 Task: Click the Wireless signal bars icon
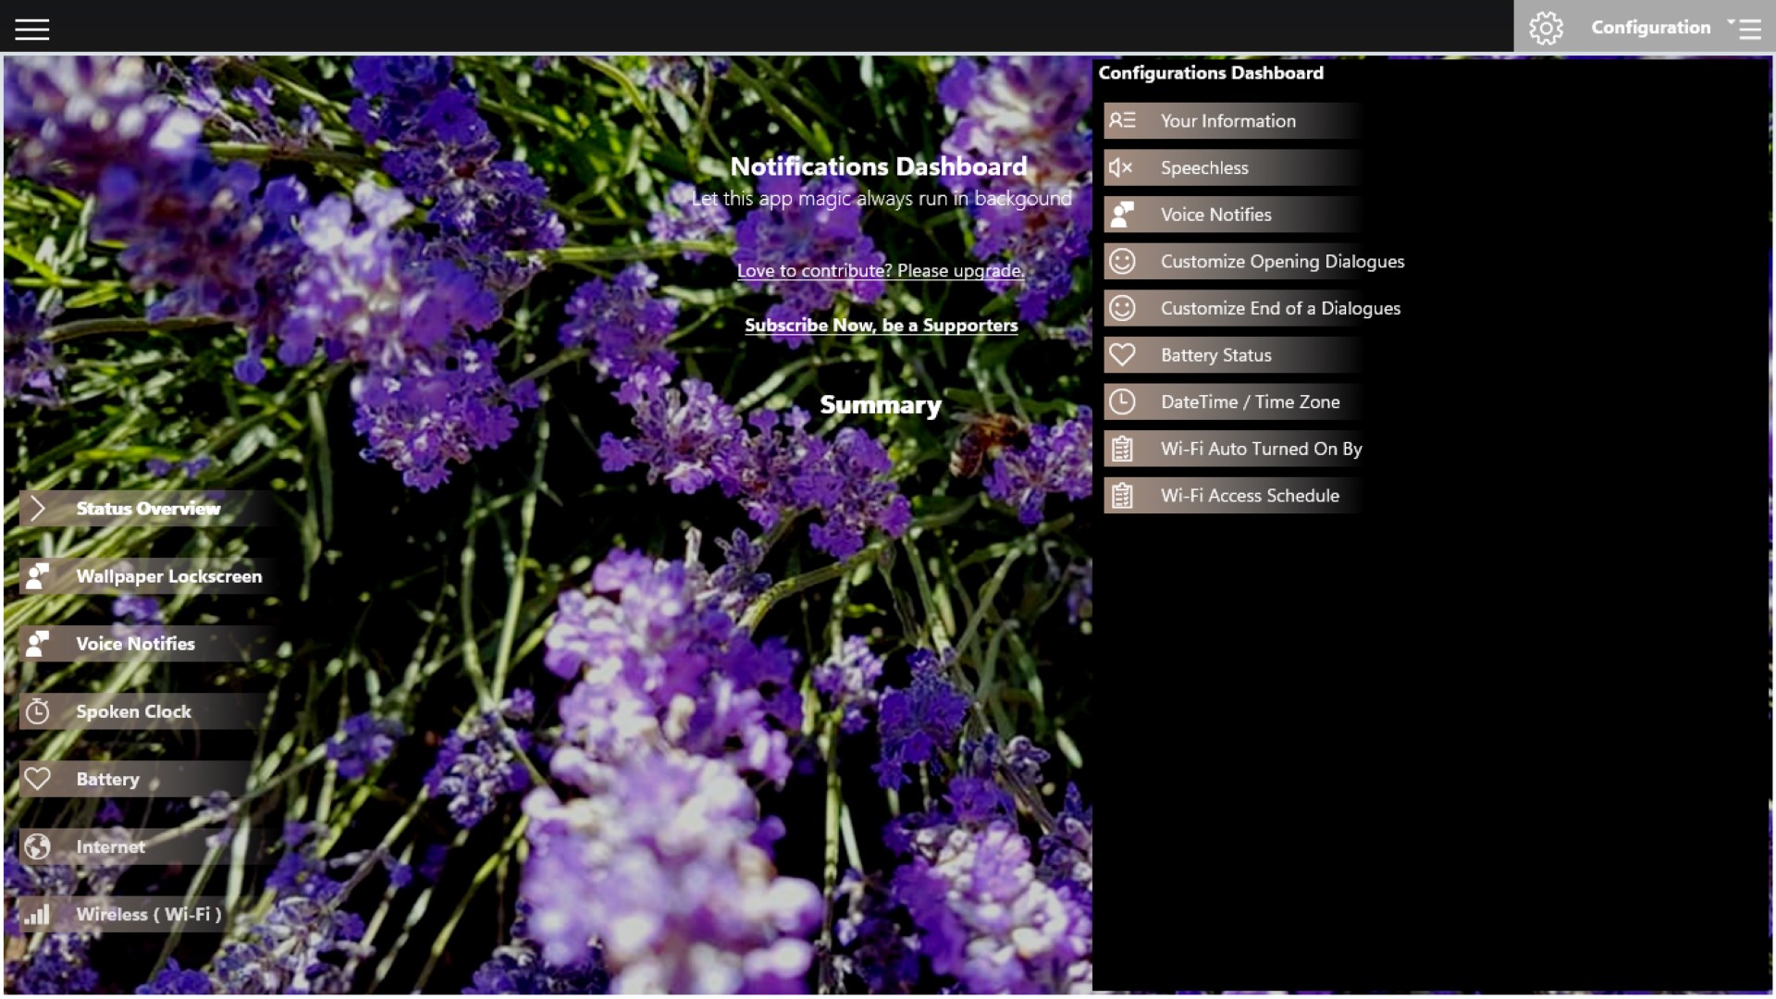coord(37,915)
